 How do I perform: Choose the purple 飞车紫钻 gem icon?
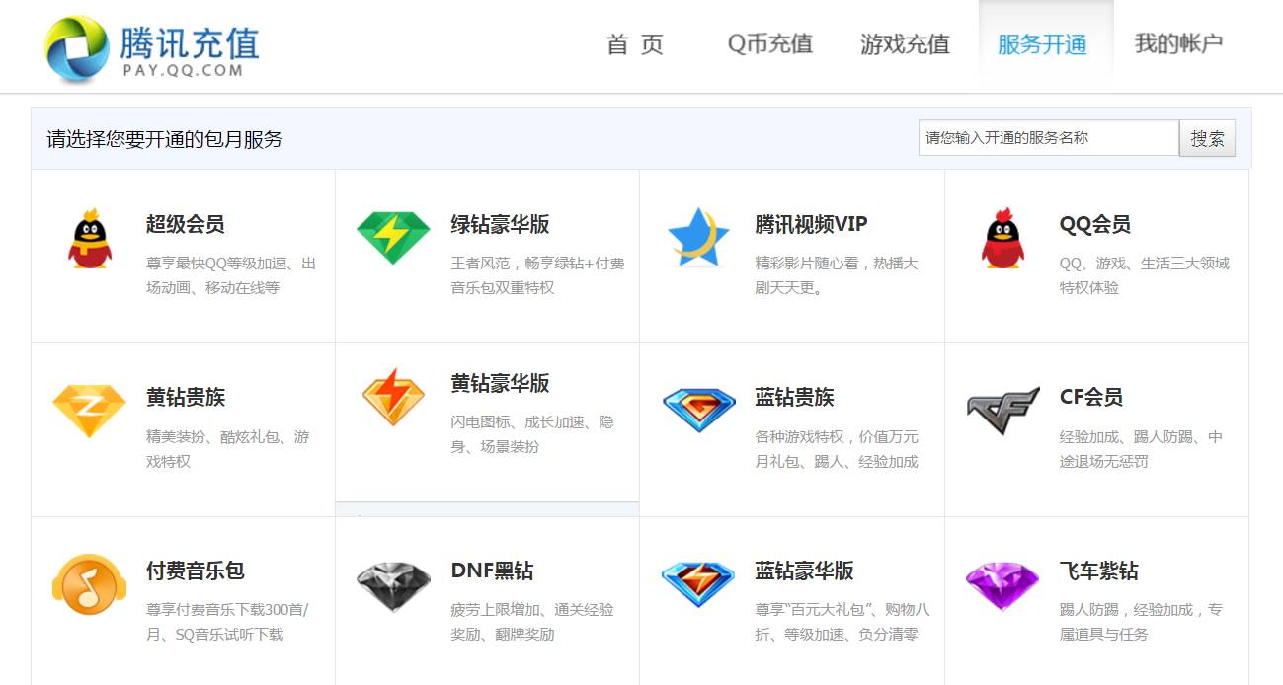click(x=1002, y=584)
